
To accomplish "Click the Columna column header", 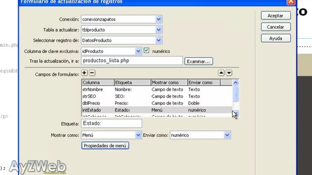I will pos(98,82).
